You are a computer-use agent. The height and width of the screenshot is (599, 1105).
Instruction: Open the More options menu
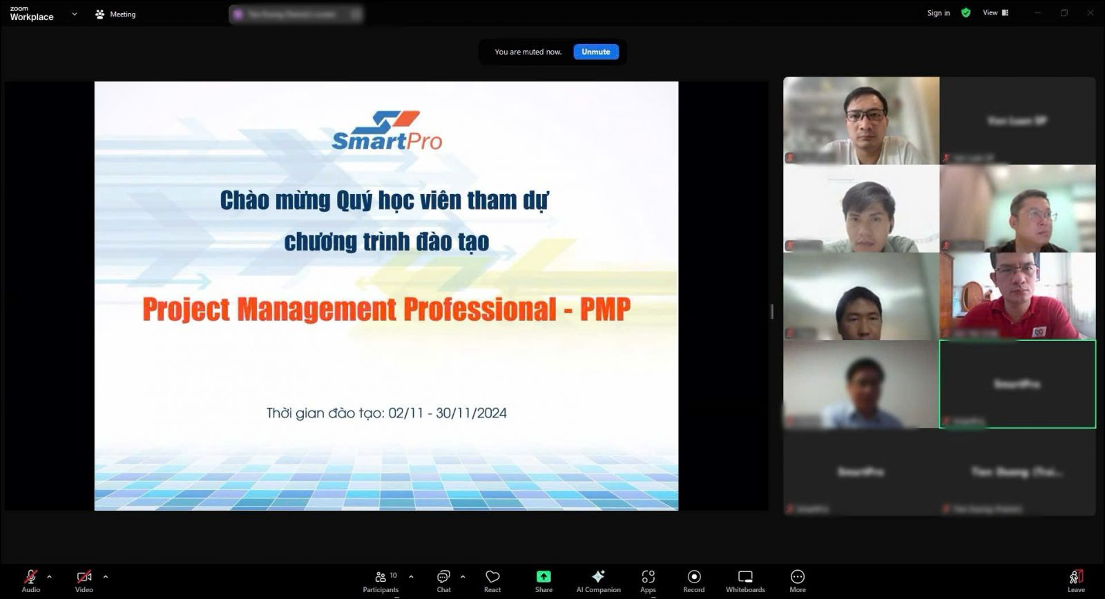(x=798, y=581)
